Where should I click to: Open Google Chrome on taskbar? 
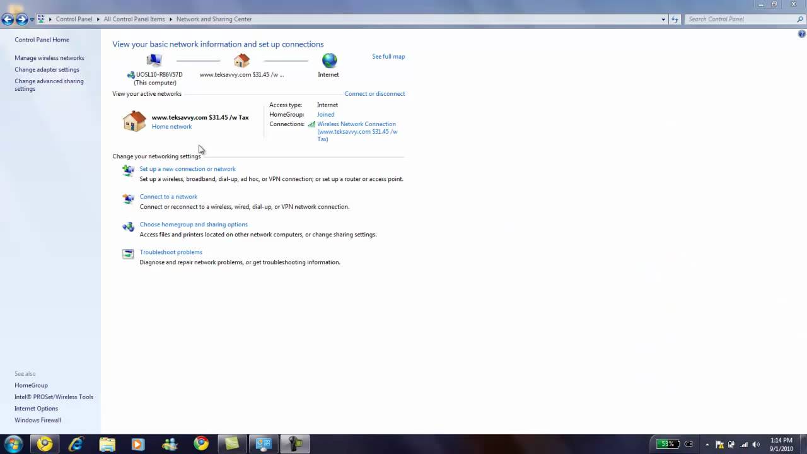(201, 444)
